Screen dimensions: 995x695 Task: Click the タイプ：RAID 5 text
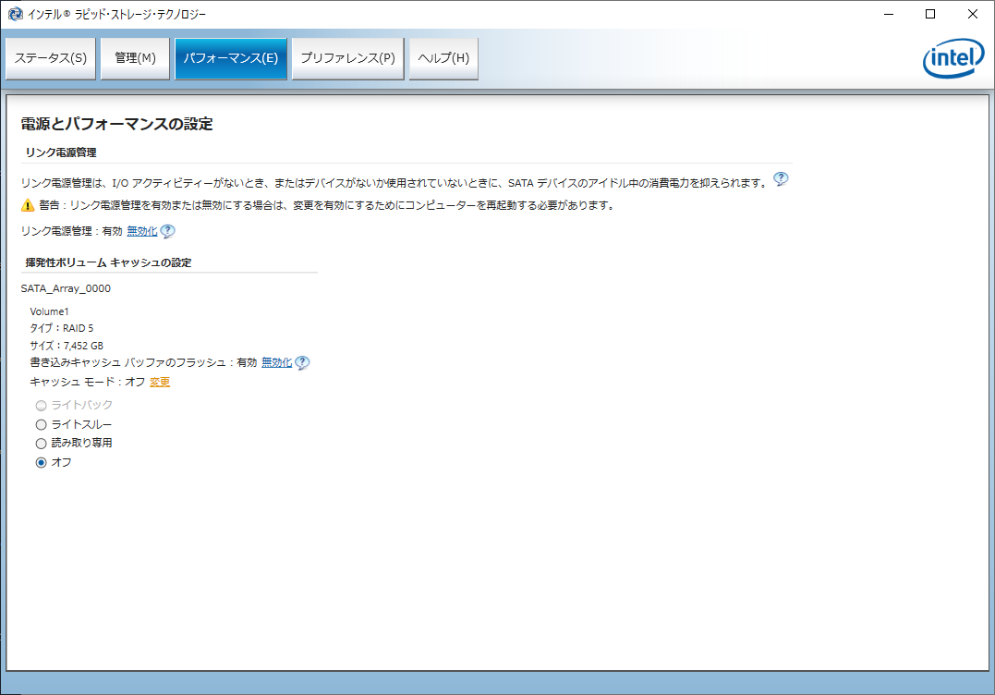[x=62, y=328]
